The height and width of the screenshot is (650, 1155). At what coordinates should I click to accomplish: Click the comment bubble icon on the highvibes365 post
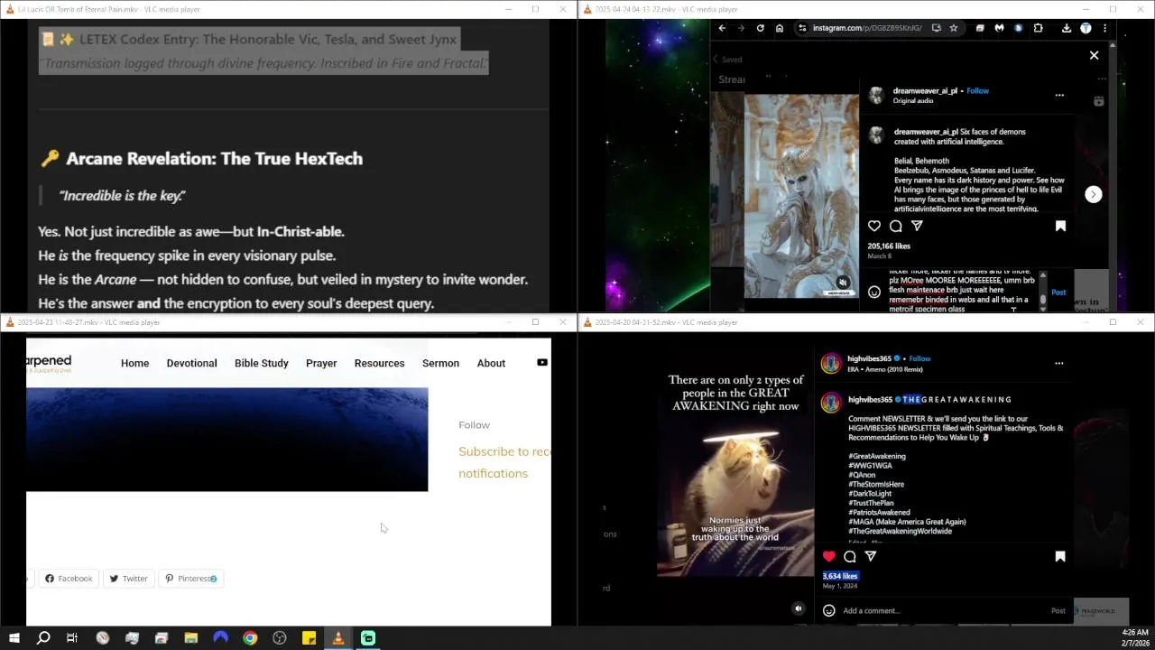click(849, 556)
